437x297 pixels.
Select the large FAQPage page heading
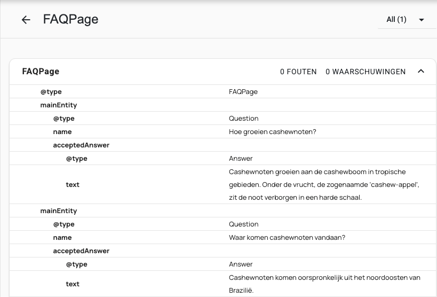pos(70,19)
